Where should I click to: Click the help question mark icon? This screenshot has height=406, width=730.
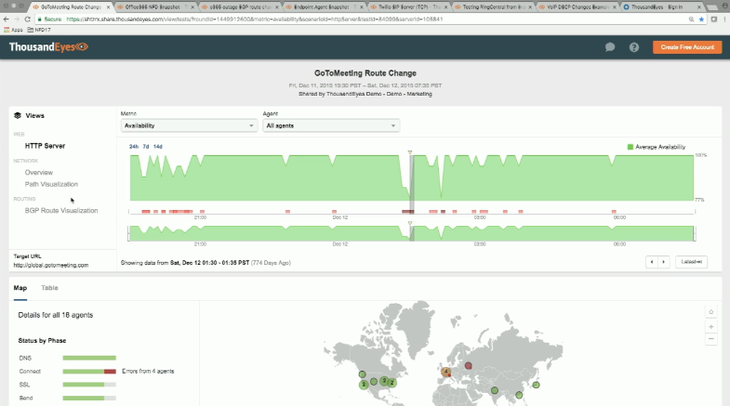click(634, 47)
